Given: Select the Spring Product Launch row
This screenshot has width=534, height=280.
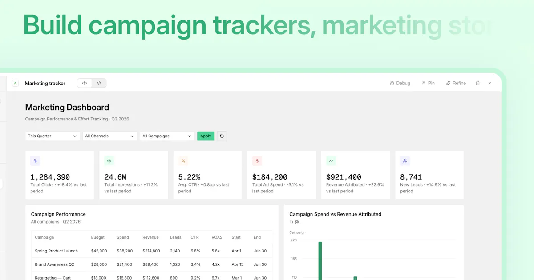Looking at the screenshot, I should [x=152, y=251].
